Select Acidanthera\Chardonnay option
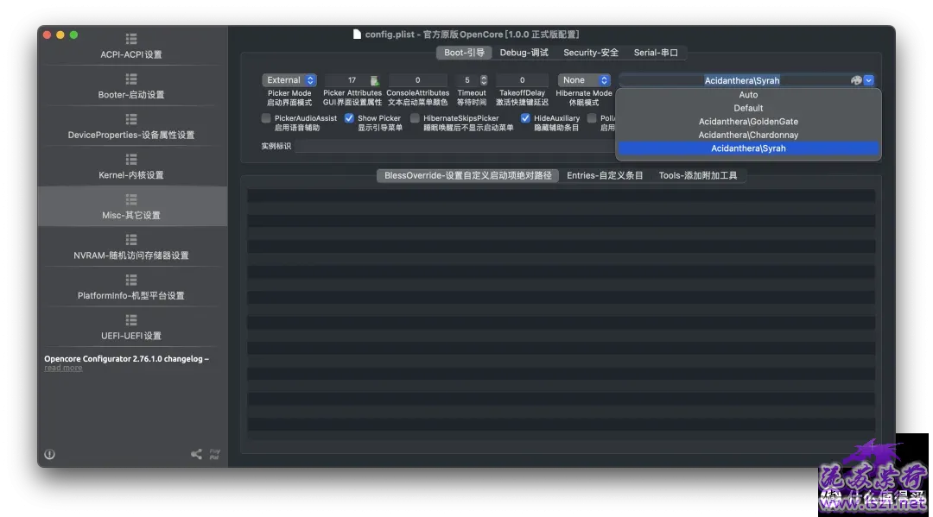The image size is (933, 517). coord(748,135)
